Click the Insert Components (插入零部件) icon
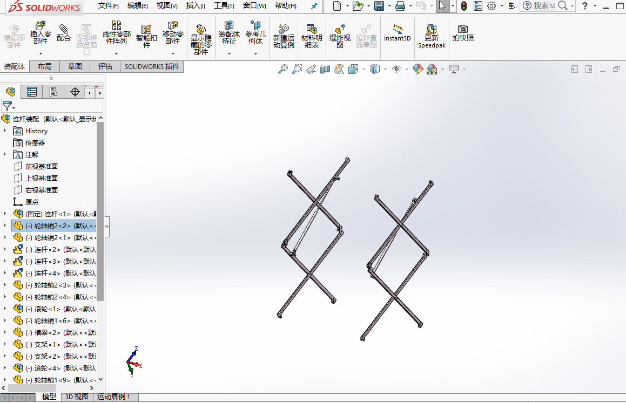 [x=41, y=33]
